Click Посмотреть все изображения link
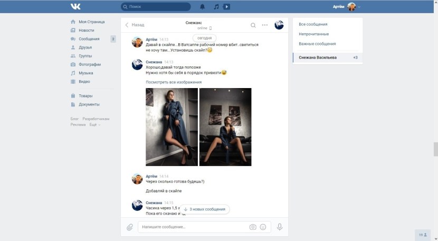 [173, 82]
